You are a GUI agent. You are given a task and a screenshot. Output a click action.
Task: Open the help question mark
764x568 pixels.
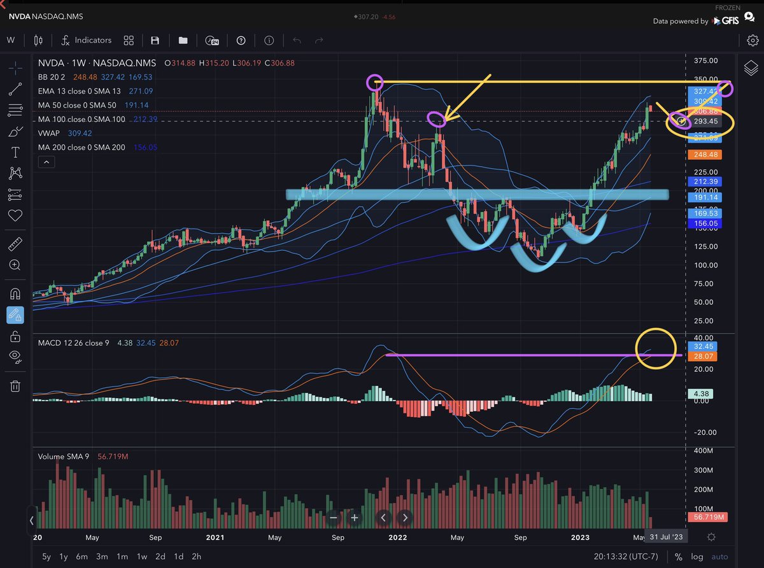(241, 40)
